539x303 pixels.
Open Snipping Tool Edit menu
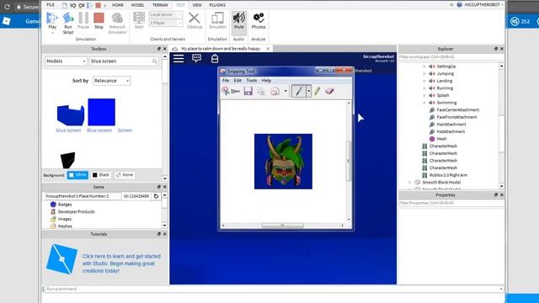[x=237, y=81]
